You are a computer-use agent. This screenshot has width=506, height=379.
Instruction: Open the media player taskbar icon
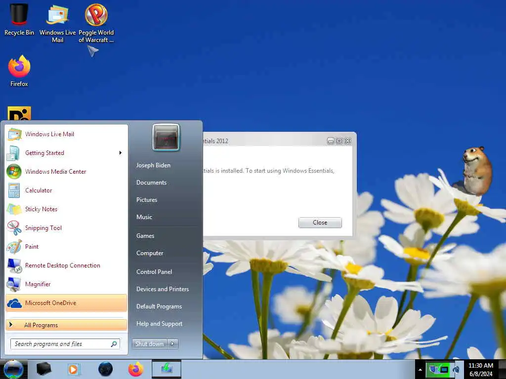(x=74, y=369)
